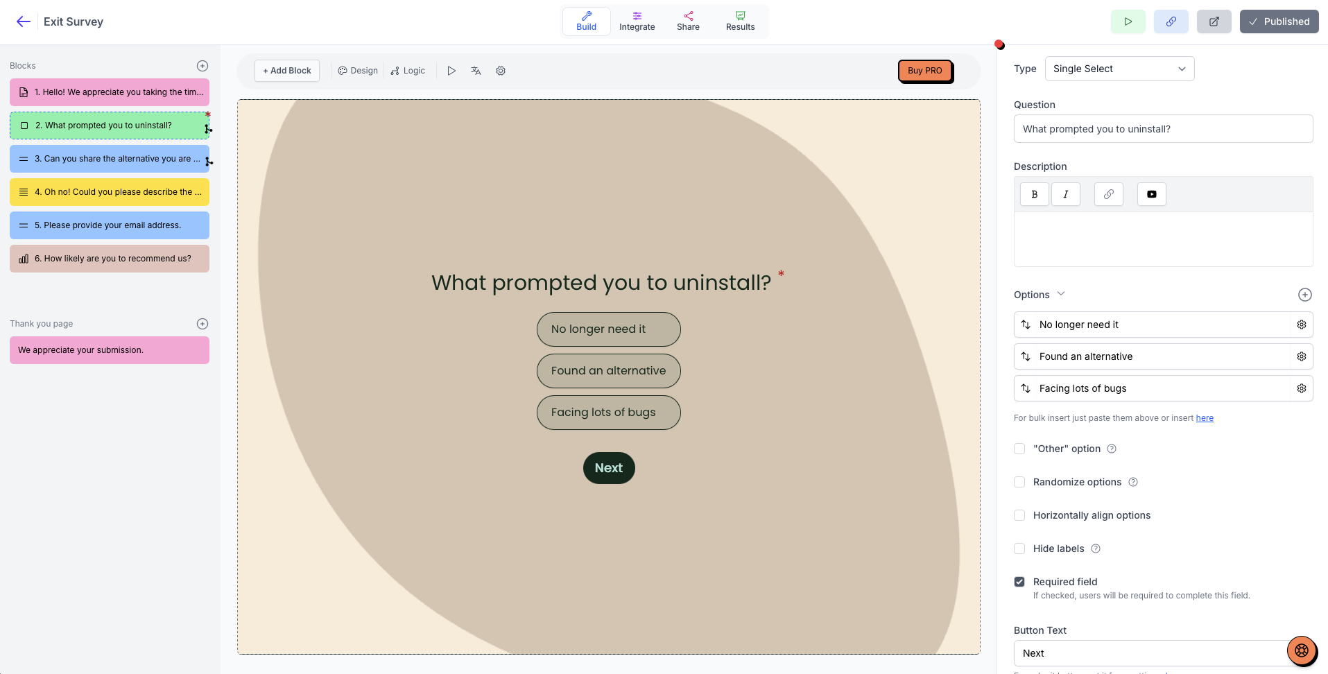Open the settings gear in the editor toolbar
Image resolution: width=1328 pixels, height=674 pixels.
[x=501, y=71]
